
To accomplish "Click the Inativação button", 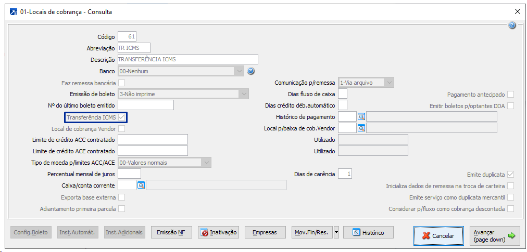I will click(x=218, y=232).
